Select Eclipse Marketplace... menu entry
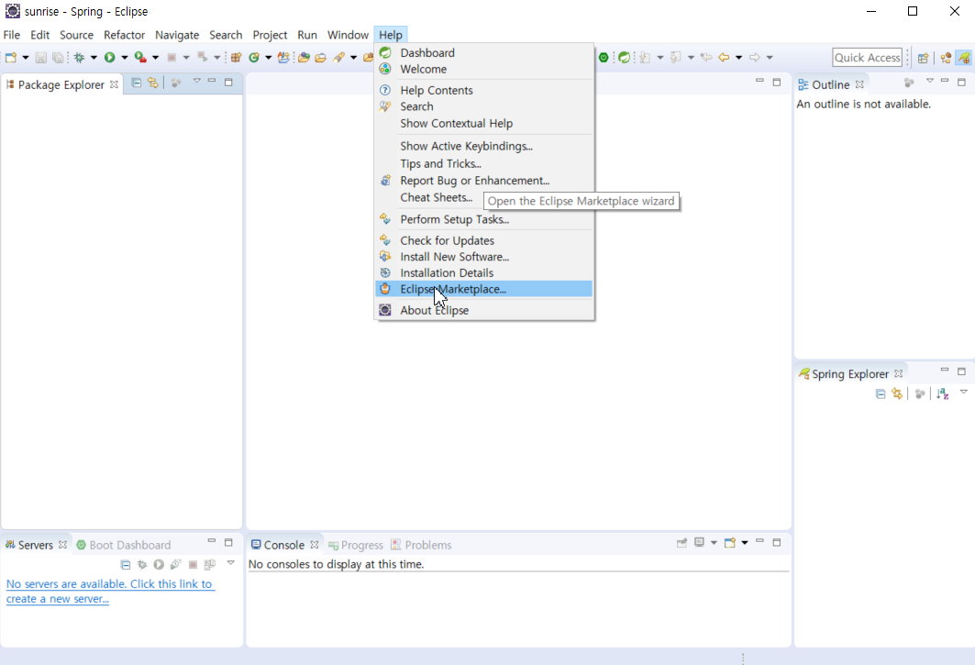Screen dimensions: 975x665 pyautogui.click(x=483, y=289)
